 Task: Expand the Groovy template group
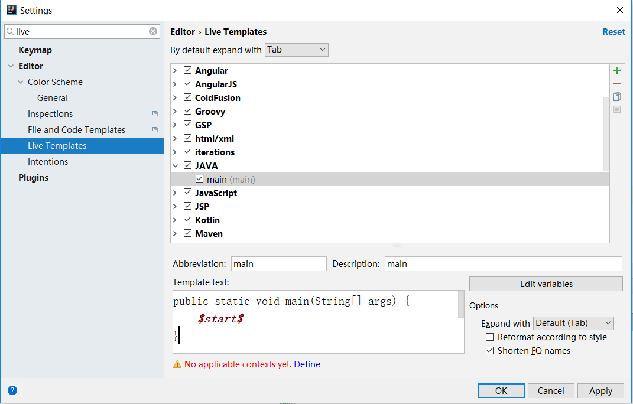tap(175, 111)
